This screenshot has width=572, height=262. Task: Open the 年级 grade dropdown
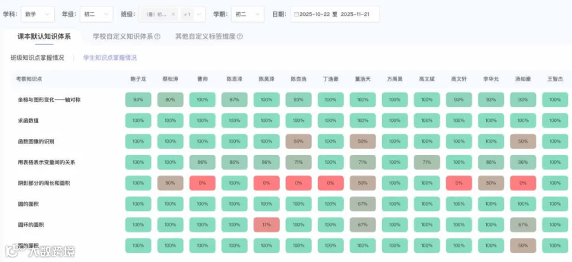pyautogui.click(x=97, y=14)
